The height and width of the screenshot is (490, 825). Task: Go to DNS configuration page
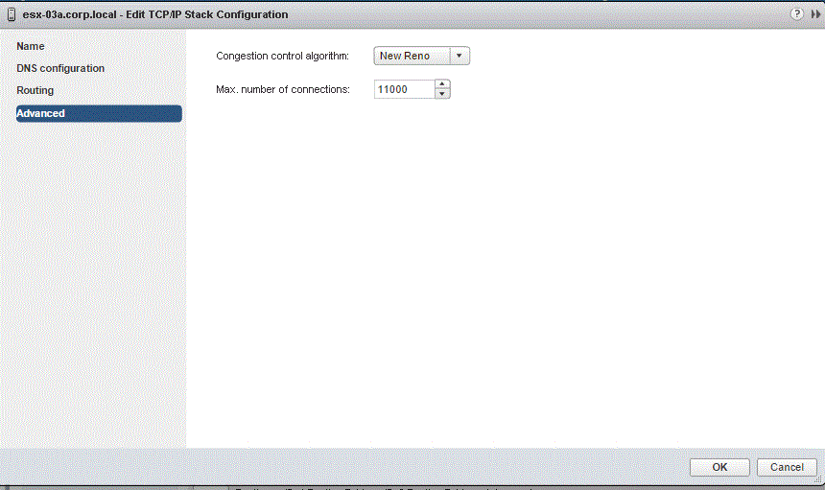point(60,68)
